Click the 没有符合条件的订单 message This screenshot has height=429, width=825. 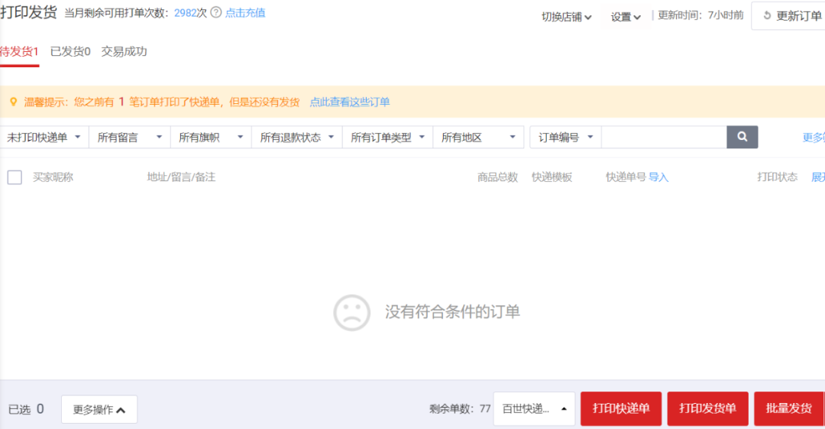(x=452, y=311)
